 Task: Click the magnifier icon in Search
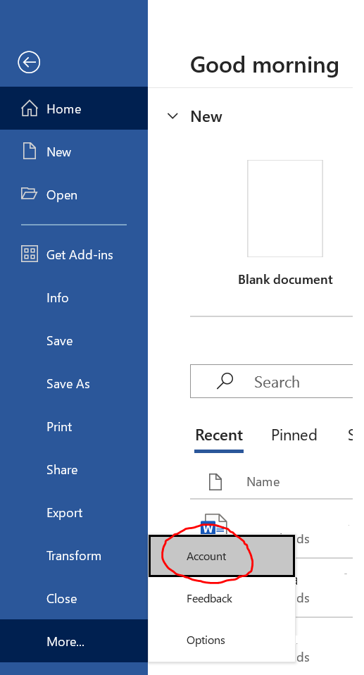(225, 381)
